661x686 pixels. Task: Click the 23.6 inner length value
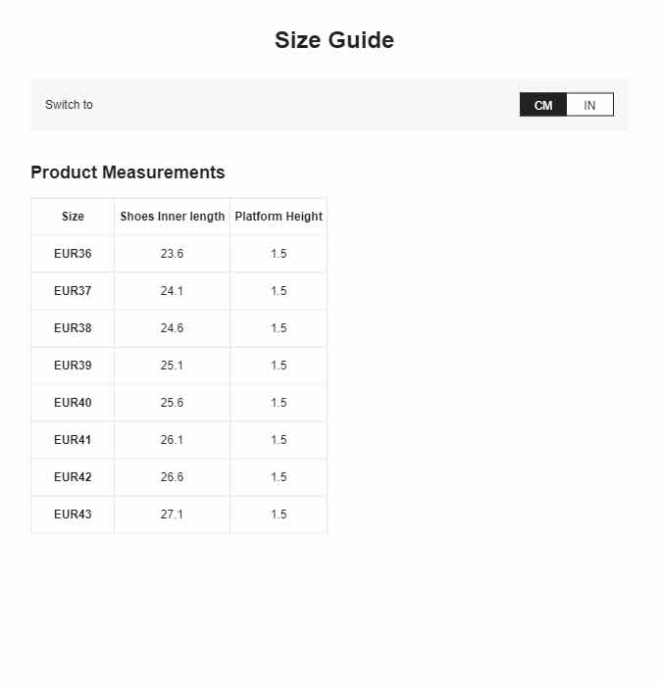pyautogui.click(x=172, y=254)
